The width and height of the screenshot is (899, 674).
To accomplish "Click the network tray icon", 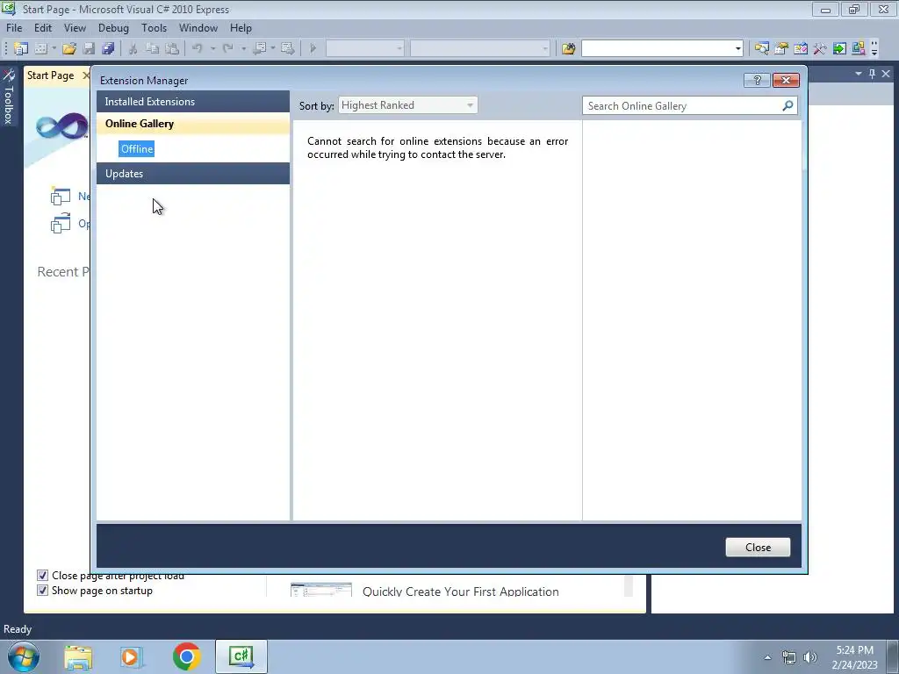I will [x=789, y=657].
